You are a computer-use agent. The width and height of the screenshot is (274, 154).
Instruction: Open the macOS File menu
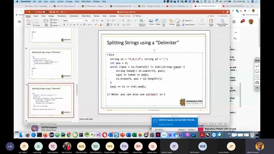click(x=34, y=1)
